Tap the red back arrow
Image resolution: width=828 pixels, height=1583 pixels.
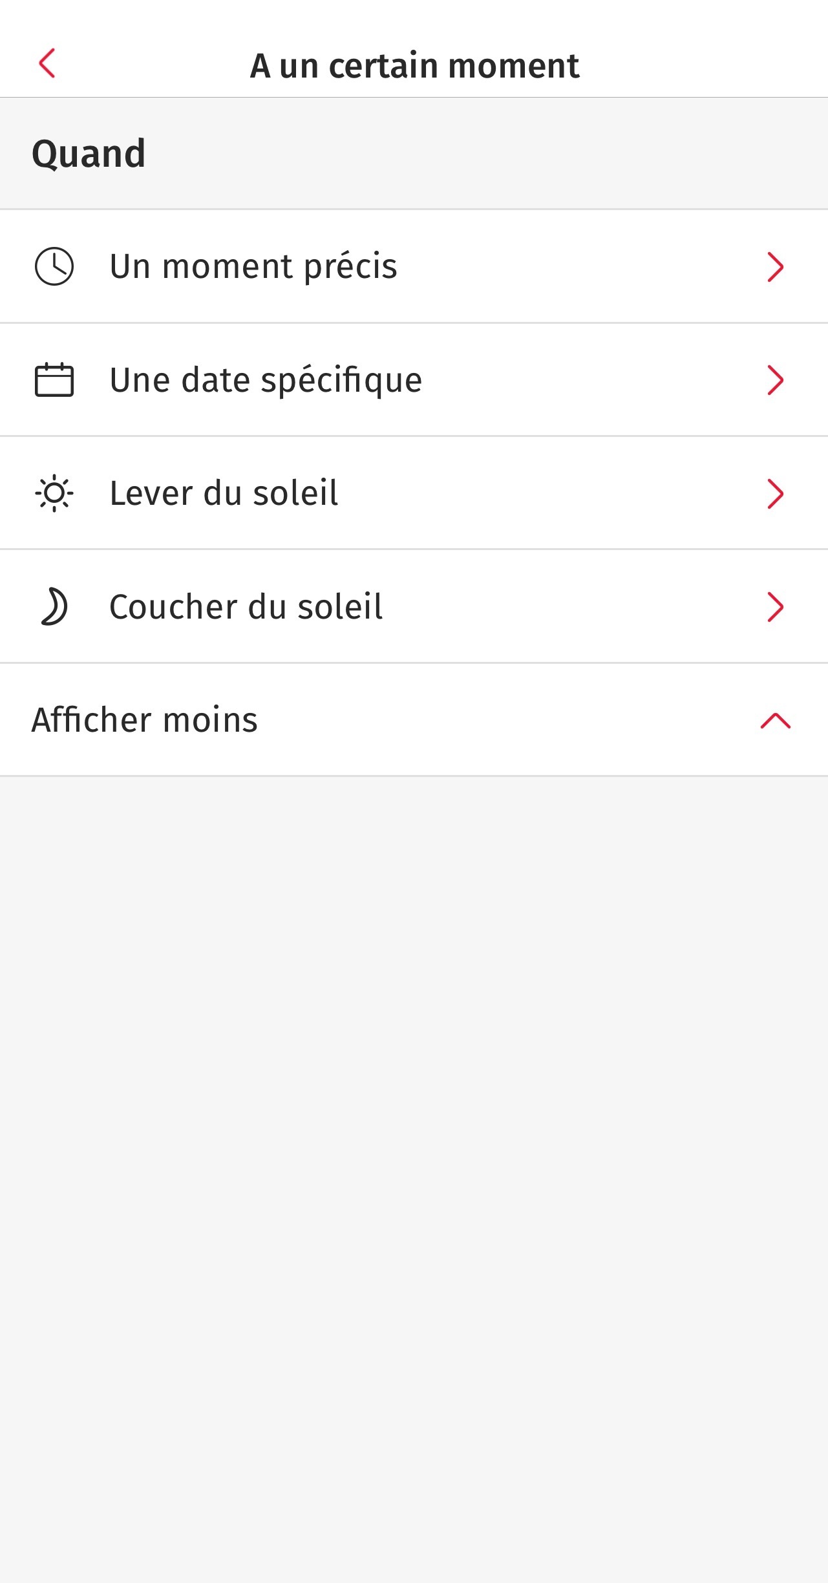coord(47,63)
